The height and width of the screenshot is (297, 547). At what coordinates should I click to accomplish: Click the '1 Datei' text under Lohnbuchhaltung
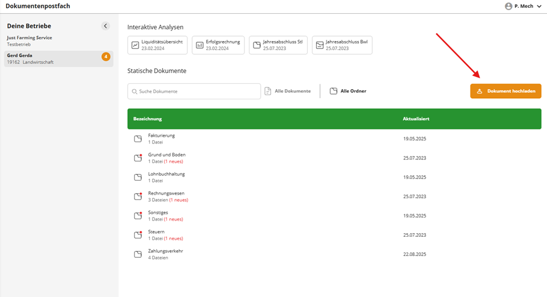(155, 181)
